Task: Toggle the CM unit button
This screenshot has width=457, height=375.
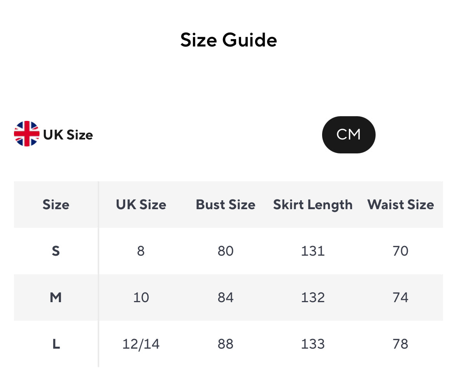Action: tap(348, 135)
